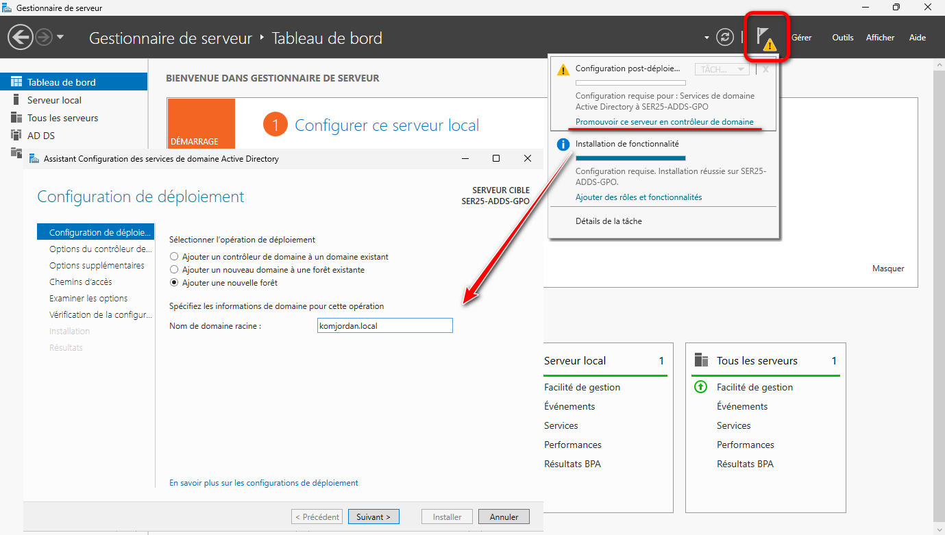Click the disabled Installer button
This screenshot has width=945, height=535.
coord(447,517)
